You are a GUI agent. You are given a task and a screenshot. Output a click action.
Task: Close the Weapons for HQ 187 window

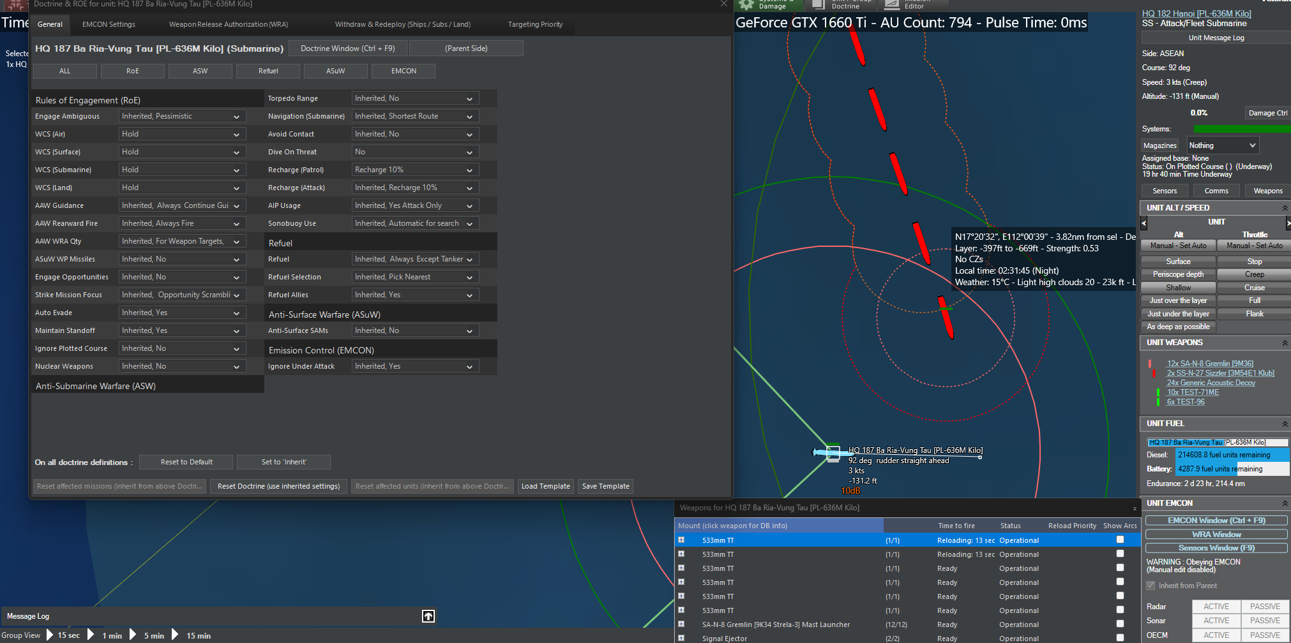[1135, 508]
